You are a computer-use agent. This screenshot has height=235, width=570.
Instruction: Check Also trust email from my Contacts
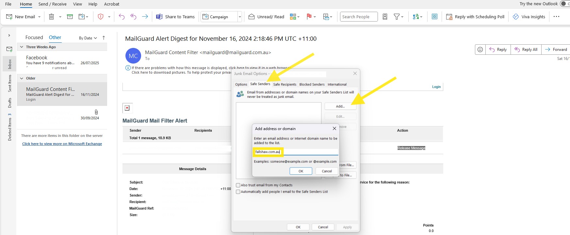tap(238, 185)
